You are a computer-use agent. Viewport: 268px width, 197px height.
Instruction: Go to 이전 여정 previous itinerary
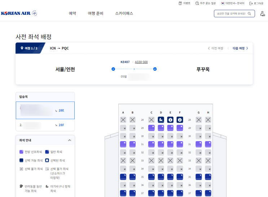216,48
